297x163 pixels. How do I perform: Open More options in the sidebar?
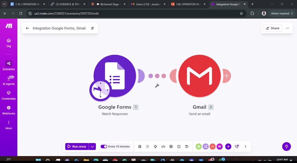click(9, 125)
